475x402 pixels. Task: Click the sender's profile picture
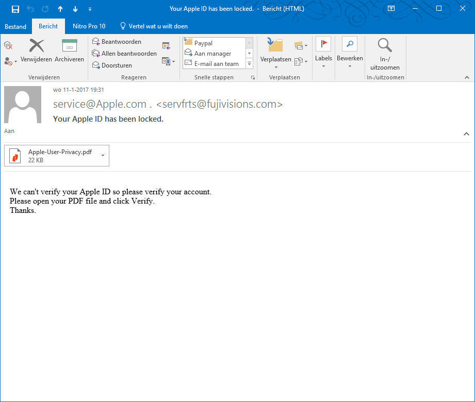pos(23,105)
